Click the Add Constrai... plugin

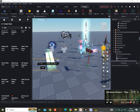(x=125, y=12)
